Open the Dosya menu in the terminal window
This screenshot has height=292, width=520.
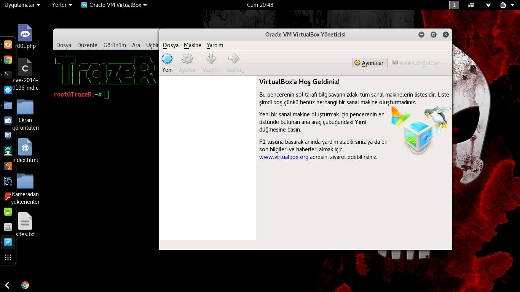pyautogui.click(x=64, y=45)
